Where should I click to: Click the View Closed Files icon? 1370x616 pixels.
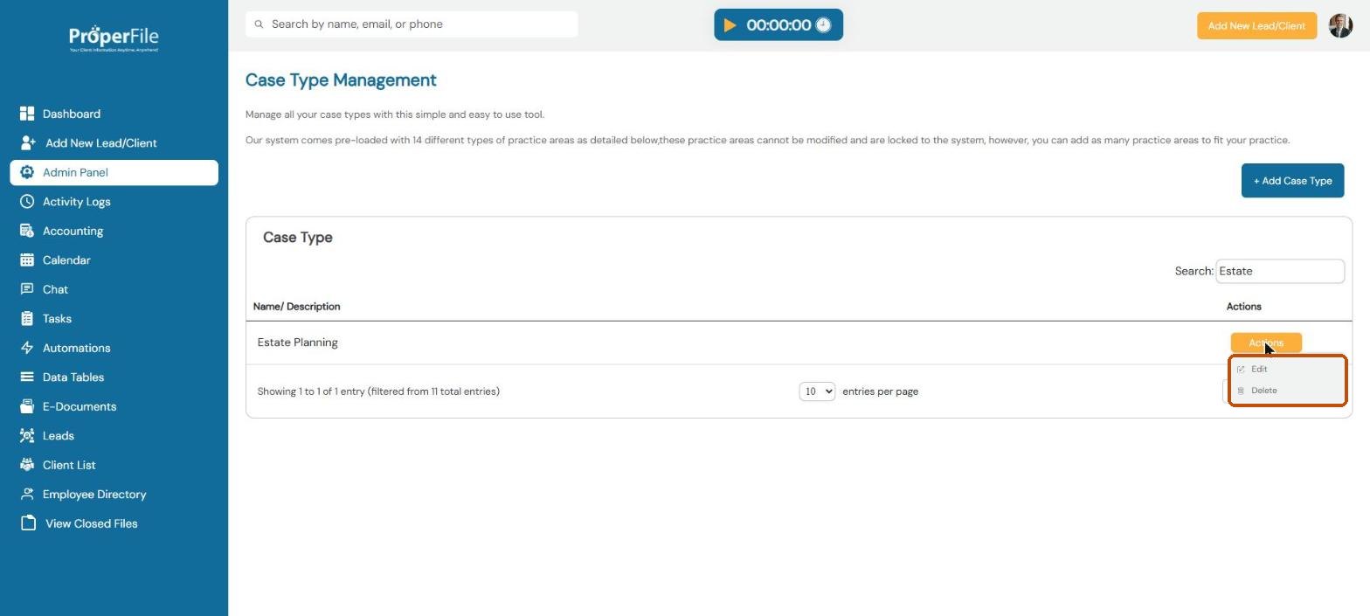click(29, 523)
